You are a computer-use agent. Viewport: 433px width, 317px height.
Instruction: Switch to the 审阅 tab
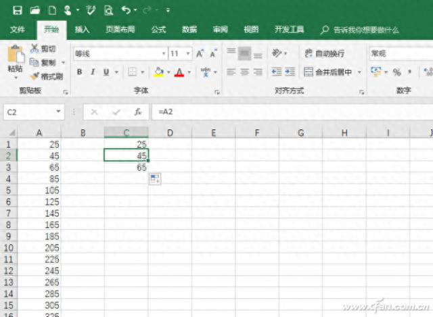(x=221, y=30)
